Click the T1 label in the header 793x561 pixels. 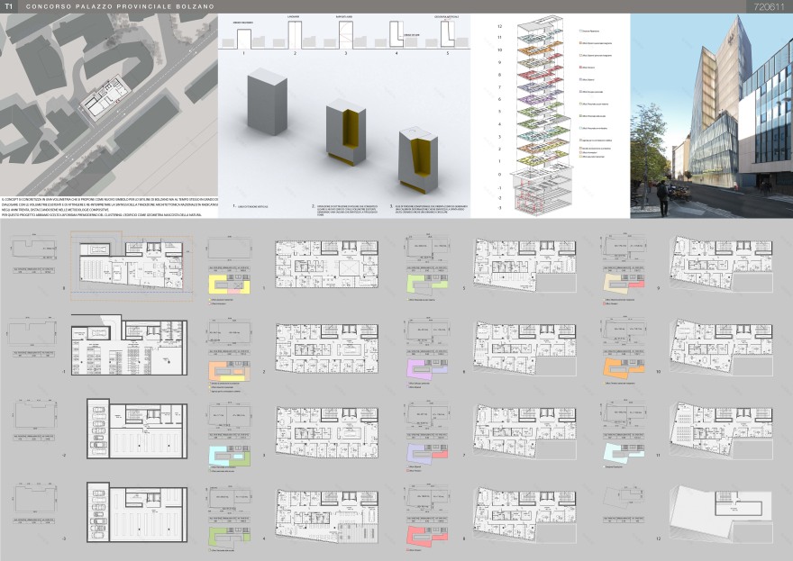point(8,6)
